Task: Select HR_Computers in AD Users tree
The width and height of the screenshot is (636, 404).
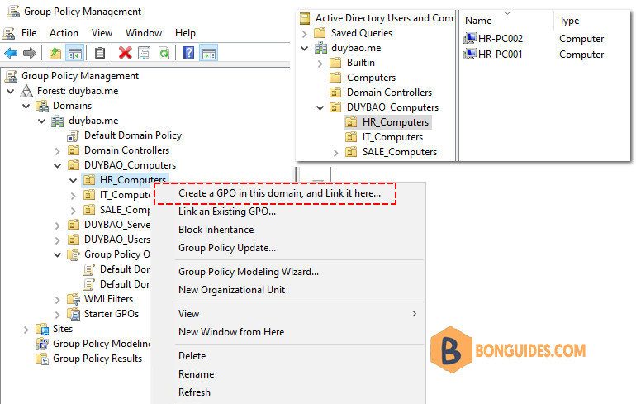Action: [x=396, y=122]
